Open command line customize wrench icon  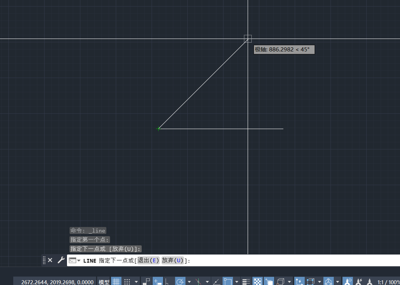coord(61,260)
